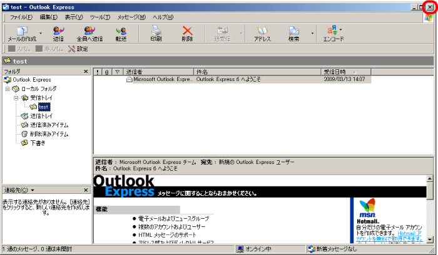Sort by 送信者 column header
Screen dimensions: 438x255
coord(158,72)
